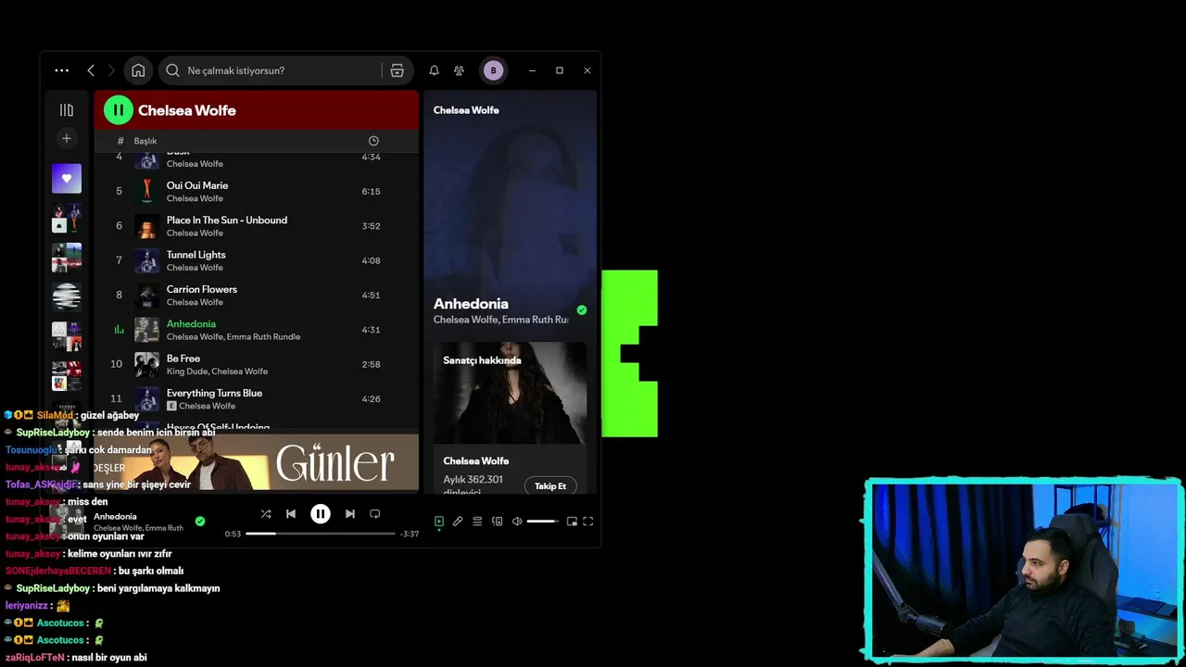Screen dimensions: 1186x667
Task: Toggle shuffle playback
Action: point(266,514)
